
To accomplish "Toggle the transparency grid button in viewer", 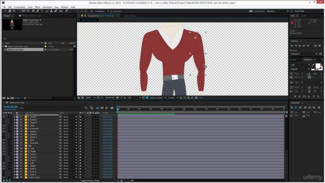I will (147, 98).
